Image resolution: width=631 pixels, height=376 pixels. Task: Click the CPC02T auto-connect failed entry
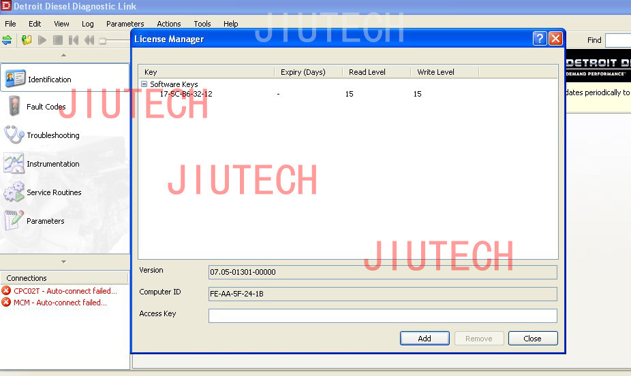[x=65, y=291]
